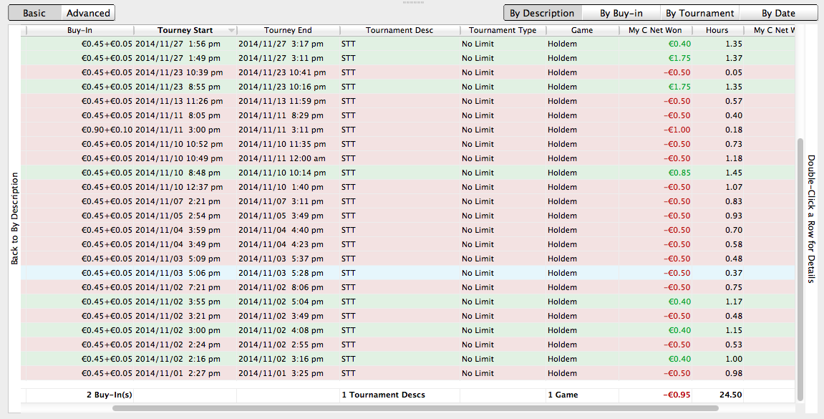Select the By Description tab
Screen dimensions: 824x419
pyautogui.click(x=542, y=13)
